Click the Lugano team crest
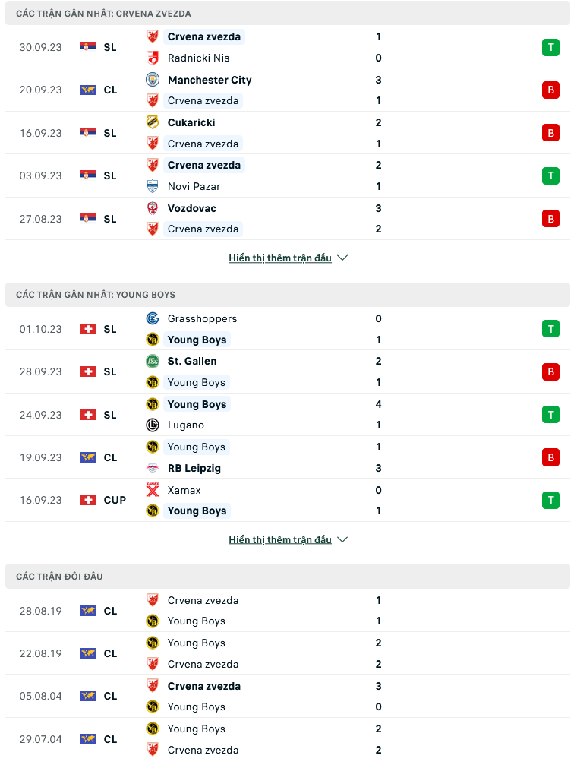Image resolution: width=574 pixels, height=765 pixels. click(x=153, y=425)
